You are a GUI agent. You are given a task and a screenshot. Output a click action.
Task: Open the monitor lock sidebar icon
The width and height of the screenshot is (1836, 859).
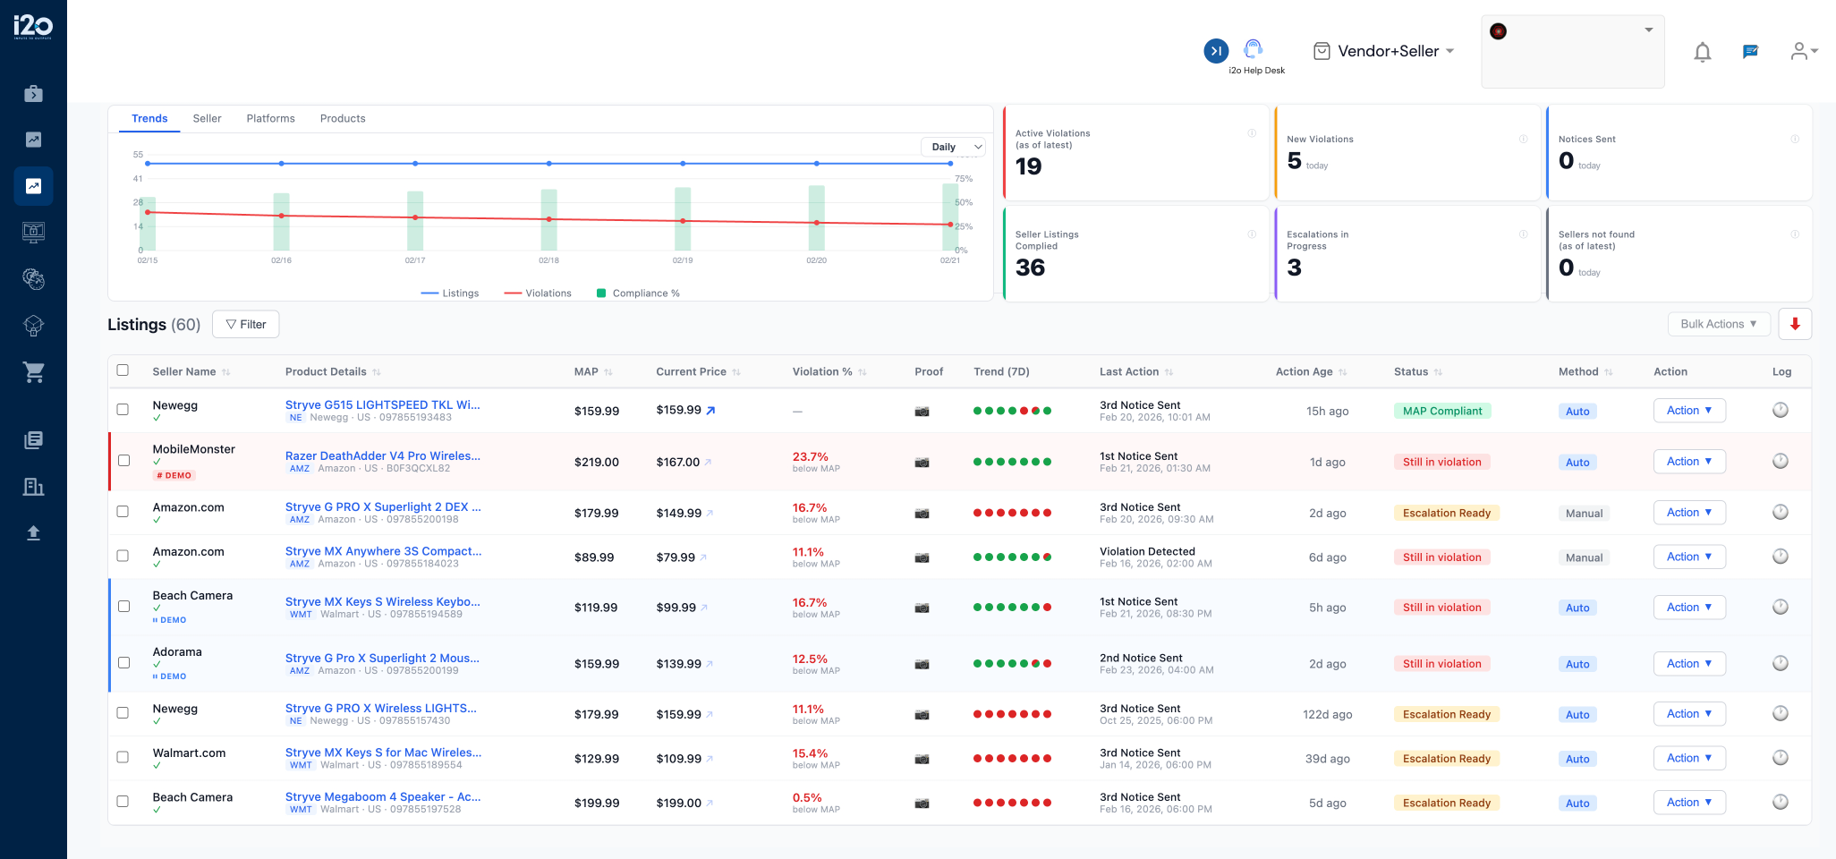click(33, 233)
